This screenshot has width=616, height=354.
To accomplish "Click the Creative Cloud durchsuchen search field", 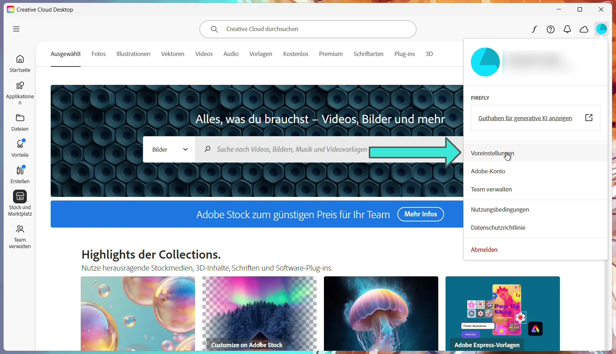I will tap(308, 29).
